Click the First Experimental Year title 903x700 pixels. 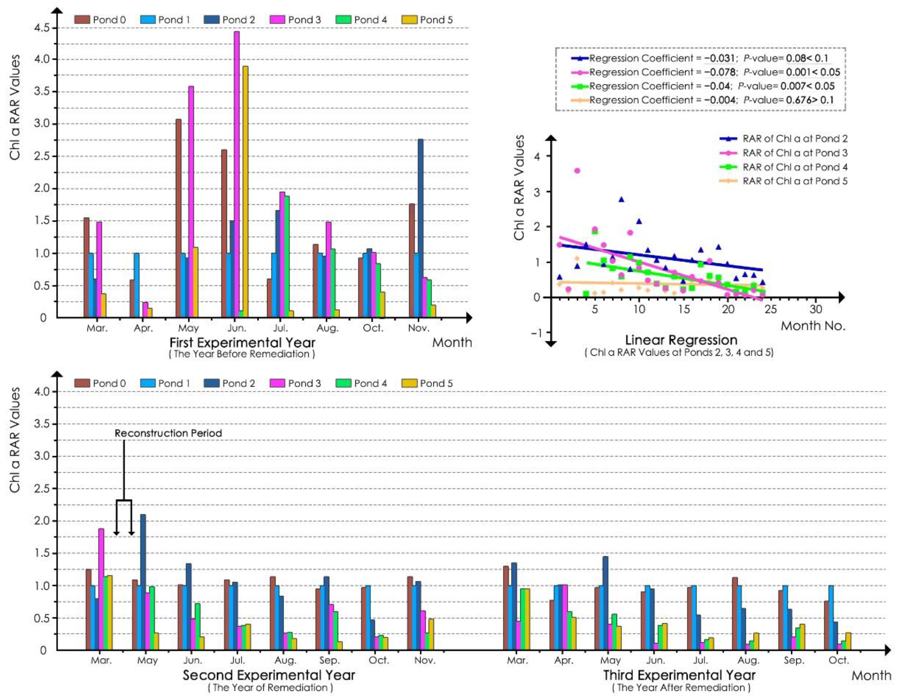pos(242,343)
